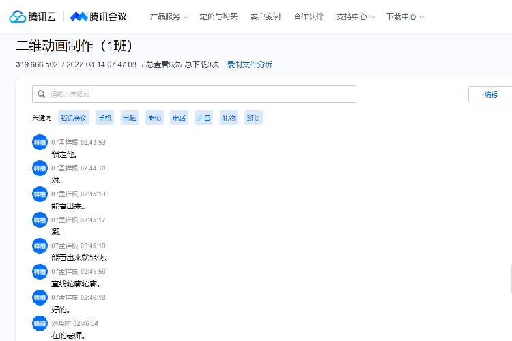The image size is (512, 341).
Task: Select the 合作伙伴 menu item
Action: [x=309, y=16]
